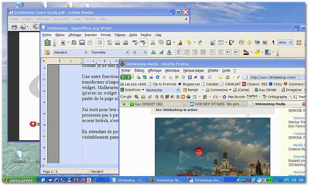The height and width of the screenshot is (187, 310).
Task: Click the Print icon in Writer toolbar
Action: 117,43
